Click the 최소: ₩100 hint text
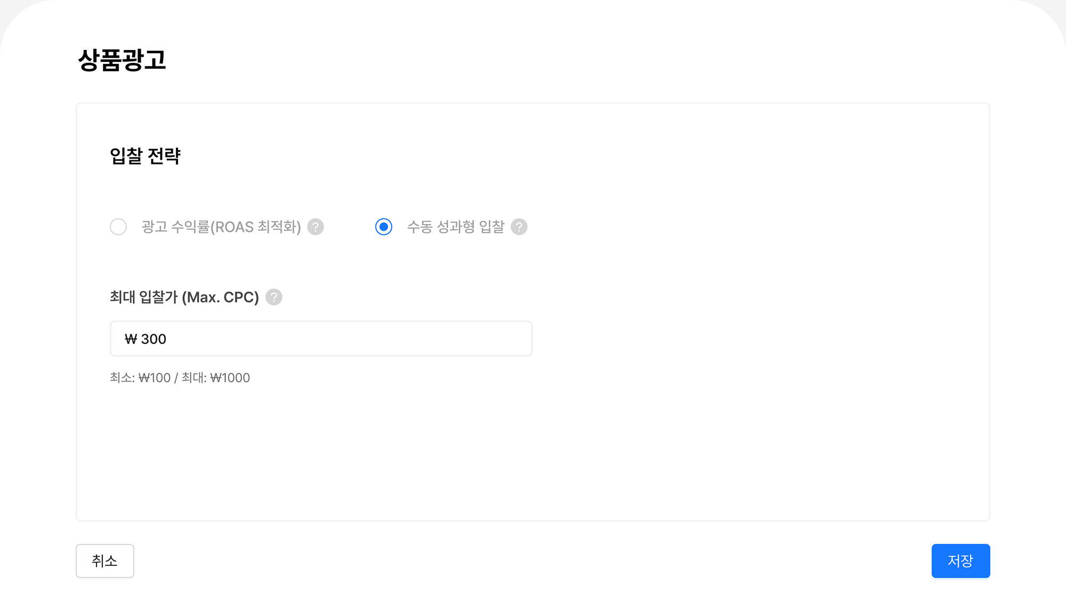This screenshot has height=611, width=1066. click(x=140, y=378)
